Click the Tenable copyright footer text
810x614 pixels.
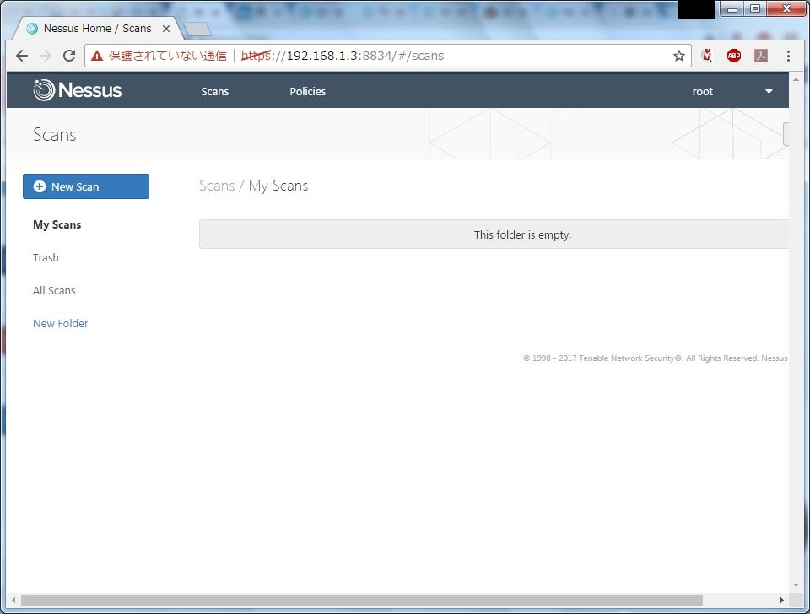pos(655,358)
